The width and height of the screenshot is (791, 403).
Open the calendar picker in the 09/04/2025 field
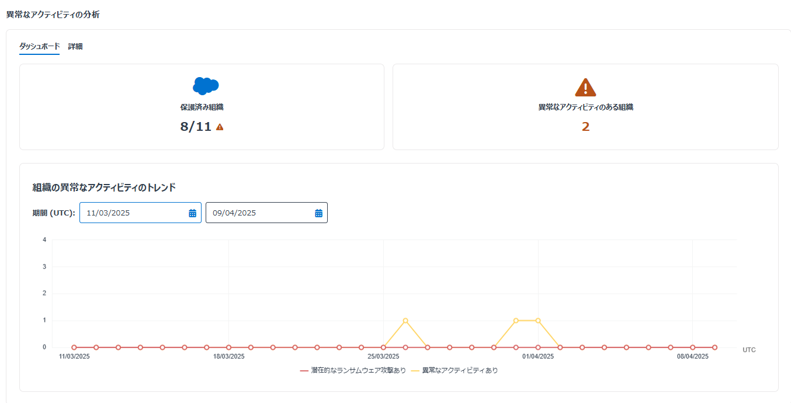point(318,213)
